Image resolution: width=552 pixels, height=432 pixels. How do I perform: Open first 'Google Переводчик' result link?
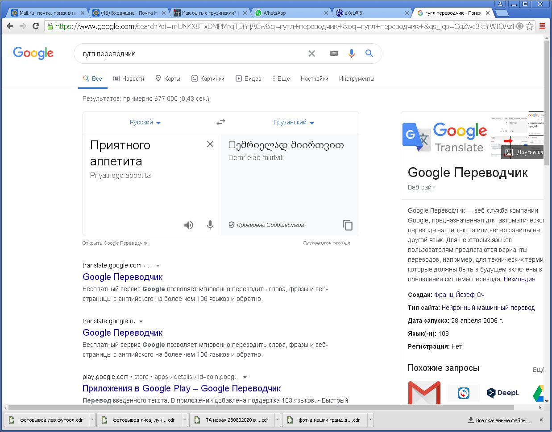click(x=123, y=277)
